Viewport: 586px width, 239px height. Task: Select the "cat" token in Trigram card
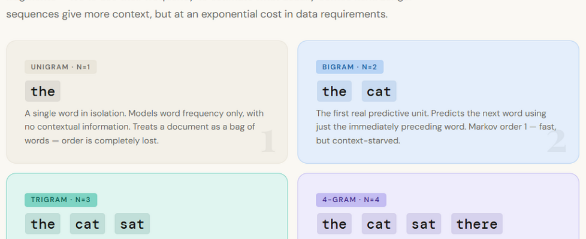(x=87, y=224)
